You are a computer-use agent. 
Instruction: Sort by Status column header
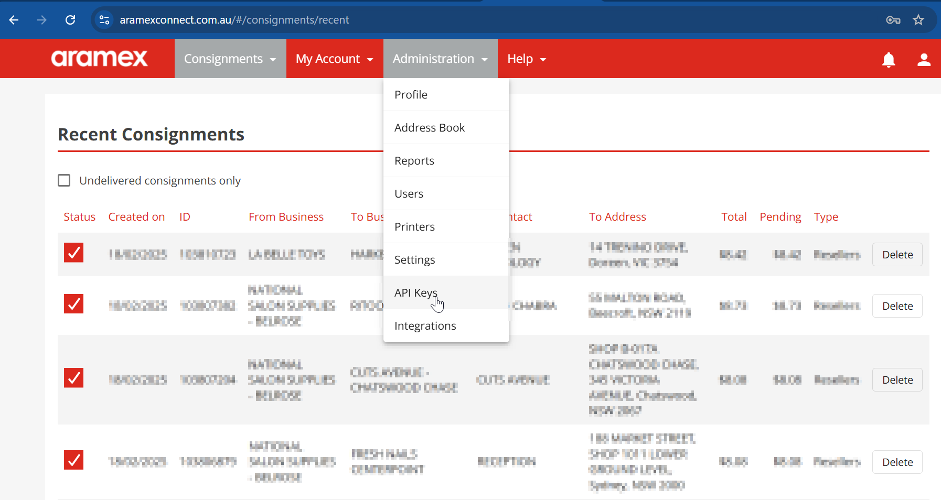click(x=80, y=217)
